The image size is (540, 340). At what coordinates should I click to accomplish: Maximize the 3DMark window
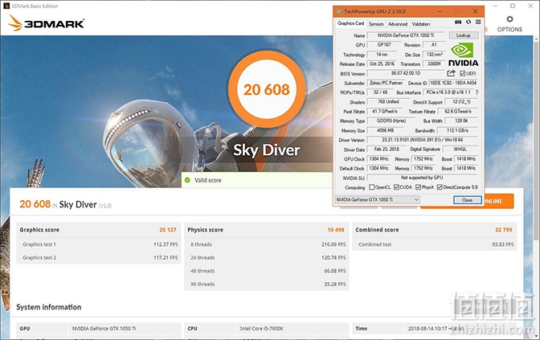click(x=513, y=6)
